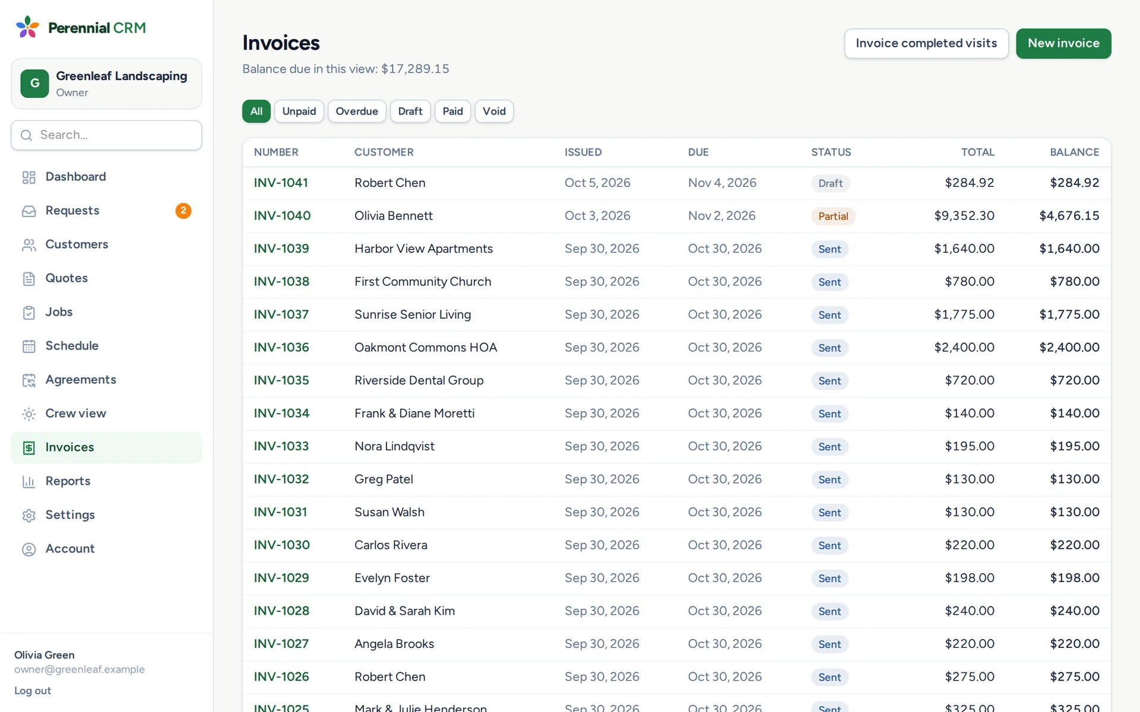Image resolution: width=1140 pixels, height=712 pixels.
Task: Filter invoices by All
Action: click(256, 111)
